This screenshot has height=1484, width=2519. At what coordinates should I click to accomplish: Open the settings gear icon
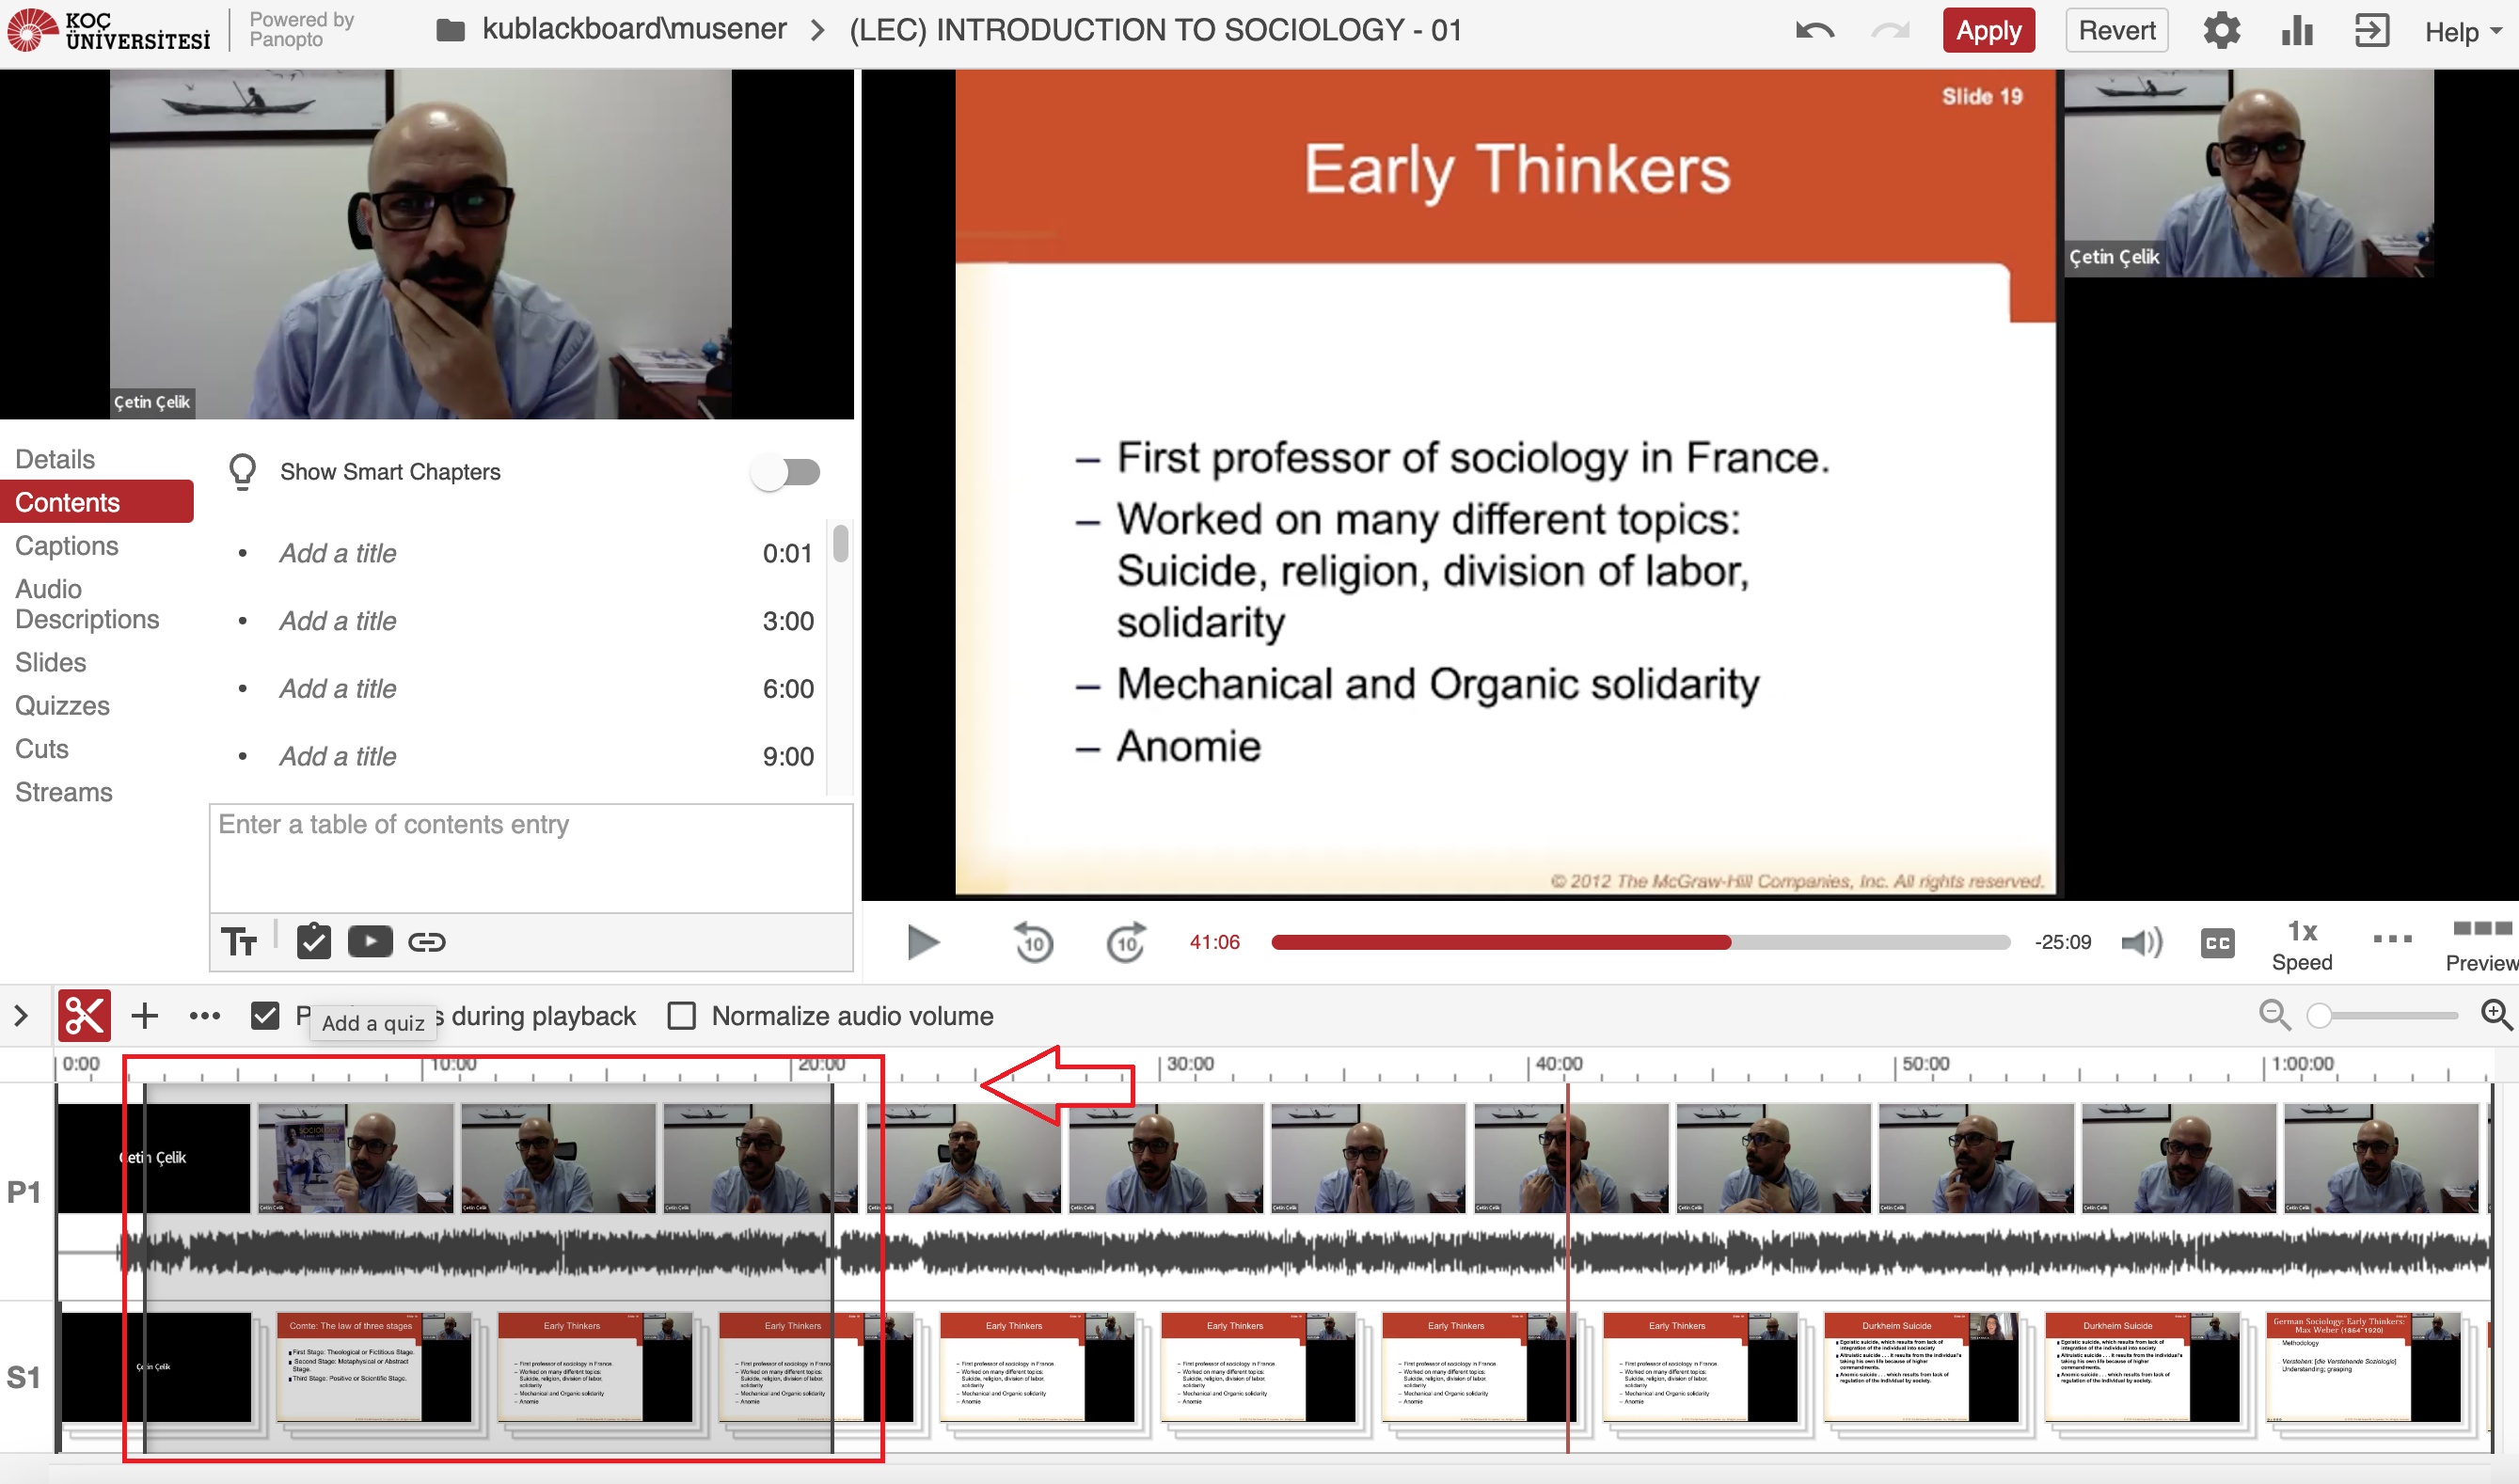2221,31
